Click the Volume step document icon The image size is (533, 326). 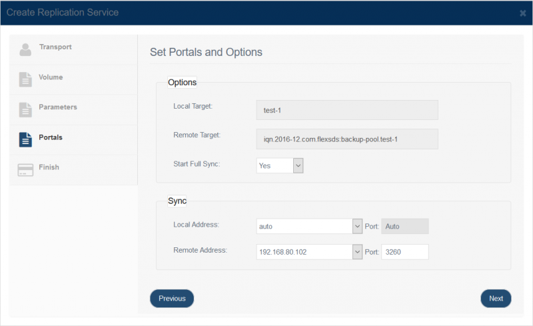pyautogui.click(x=25, y=79)
